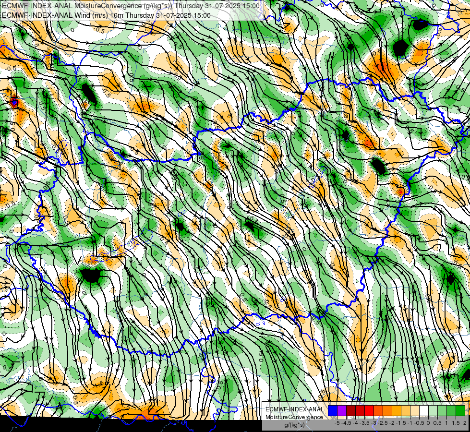This screenshot has width=470, height=432.
Task: Choose the pale peach legend swatch before white
Action: coord(415,410)
